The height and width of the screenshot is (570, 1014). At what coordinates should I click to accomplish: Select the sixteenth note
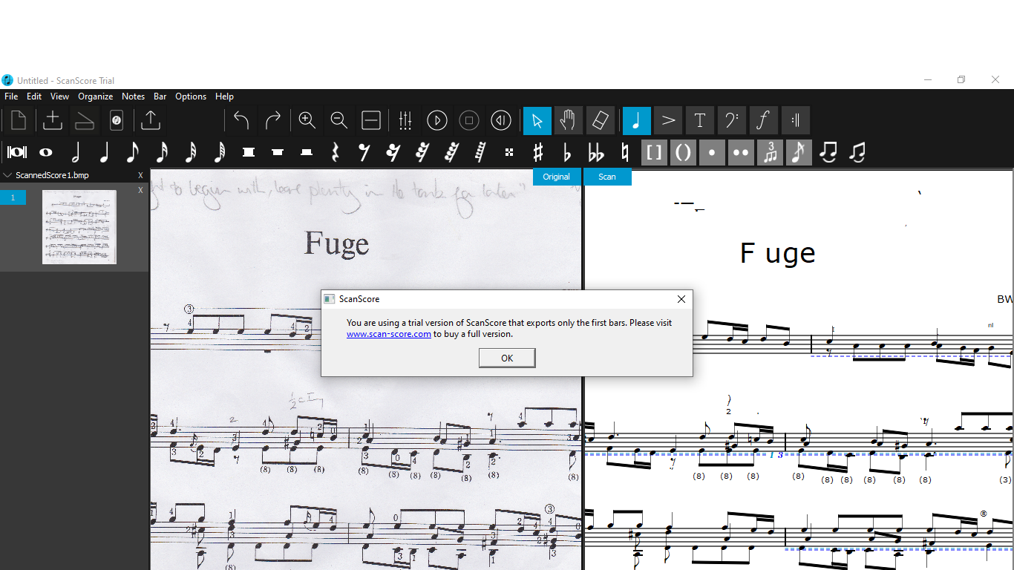coord(162,152)
